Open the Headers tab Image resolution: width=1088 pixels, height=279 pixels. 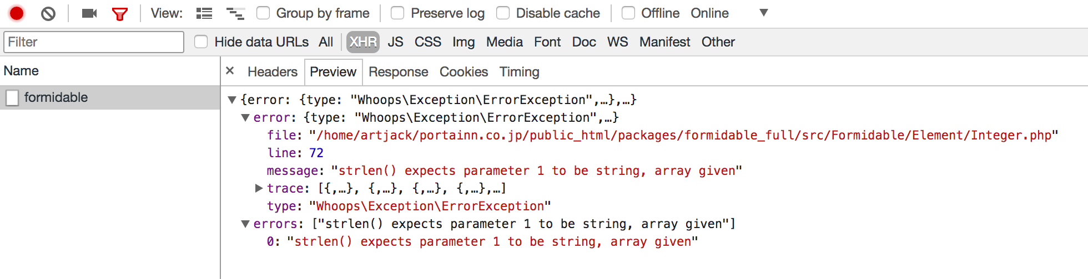(x=273, y=72)
